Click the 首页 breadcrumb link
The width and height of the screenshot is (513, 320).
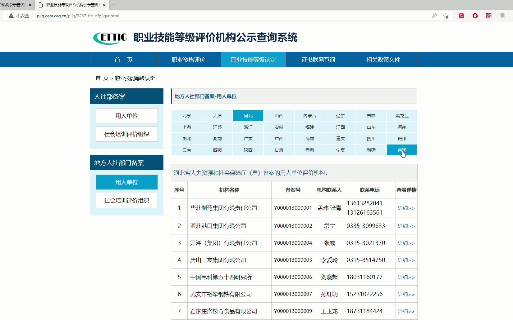coord(102,78)
